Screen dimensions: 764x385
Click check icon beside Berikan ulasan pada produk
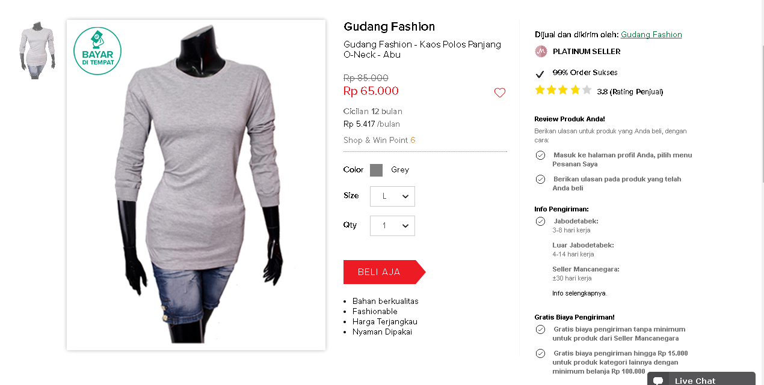(540, 179)
